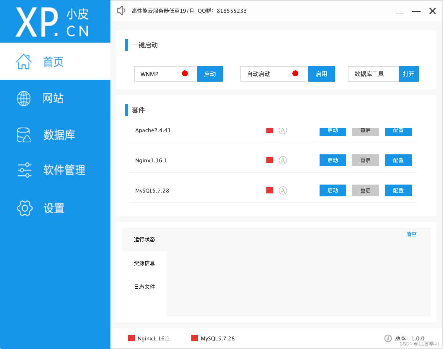443x349 pixels.
Task: Click bottom bar Nginx1.16.1 label
Action: pos(154,339)
